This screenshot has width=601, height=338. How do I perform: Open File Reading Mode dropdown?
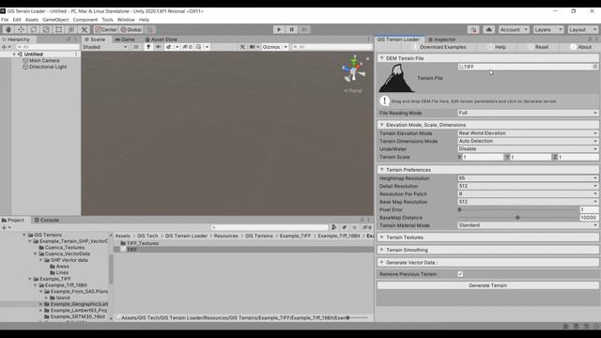click(528, 113)
